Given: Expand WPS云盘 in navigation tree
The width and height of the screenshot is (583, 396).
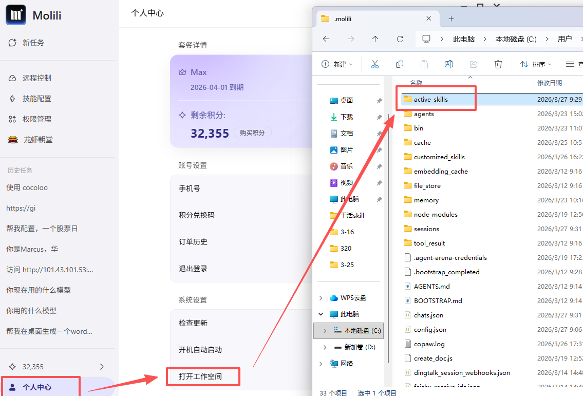Looking at the screenshot, I should [322, 298].
